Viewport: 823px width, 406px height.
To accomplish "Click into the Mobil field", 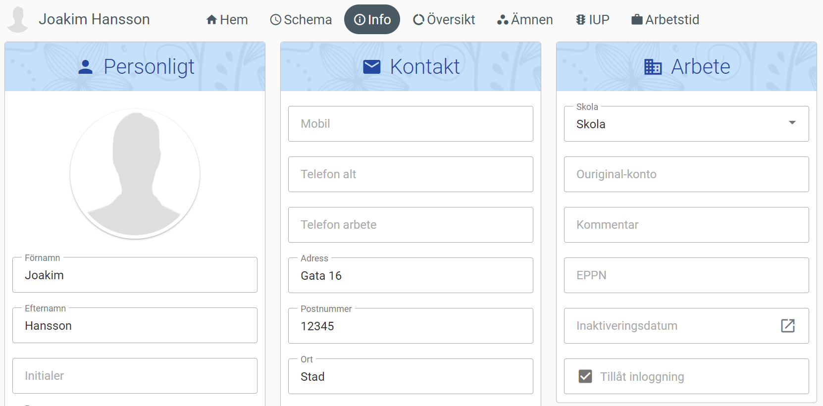I will coord(411,124).
